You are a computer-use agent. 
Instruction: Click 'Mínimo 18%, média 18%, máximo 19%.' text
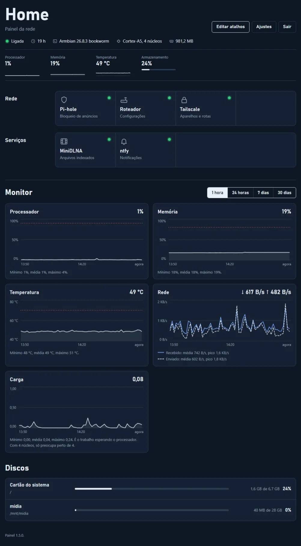pos(190,272)
